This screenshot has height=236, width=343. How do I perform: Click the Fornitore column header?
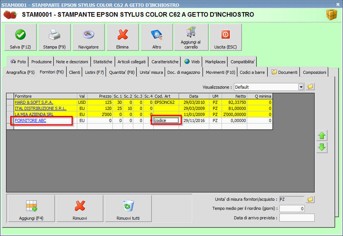(x=45, y=96)
